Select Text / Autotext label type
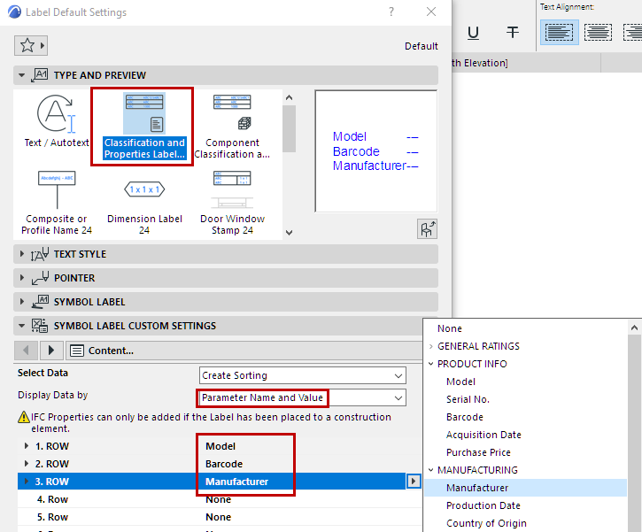 [x=56, y=121]
